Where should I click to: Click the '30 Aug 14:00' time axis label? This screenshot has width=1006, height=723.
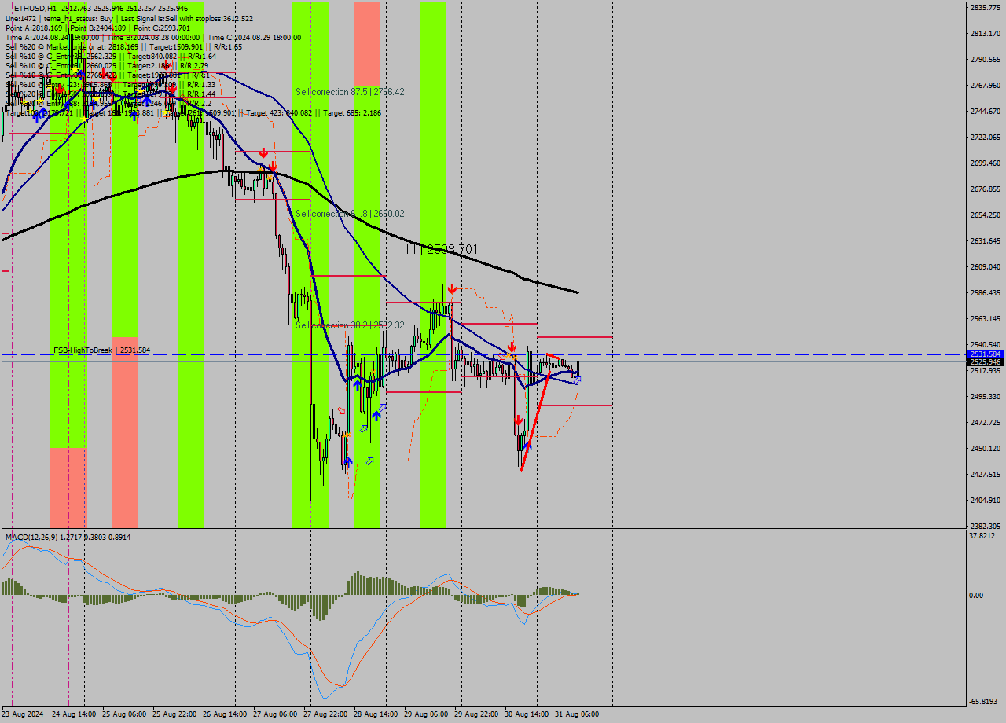(x=527, y=714)
